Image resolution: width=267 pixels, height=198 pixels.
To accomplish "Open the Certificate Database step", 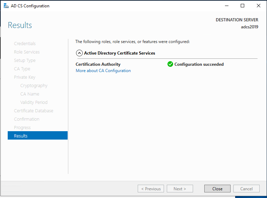I will point(34,111).
